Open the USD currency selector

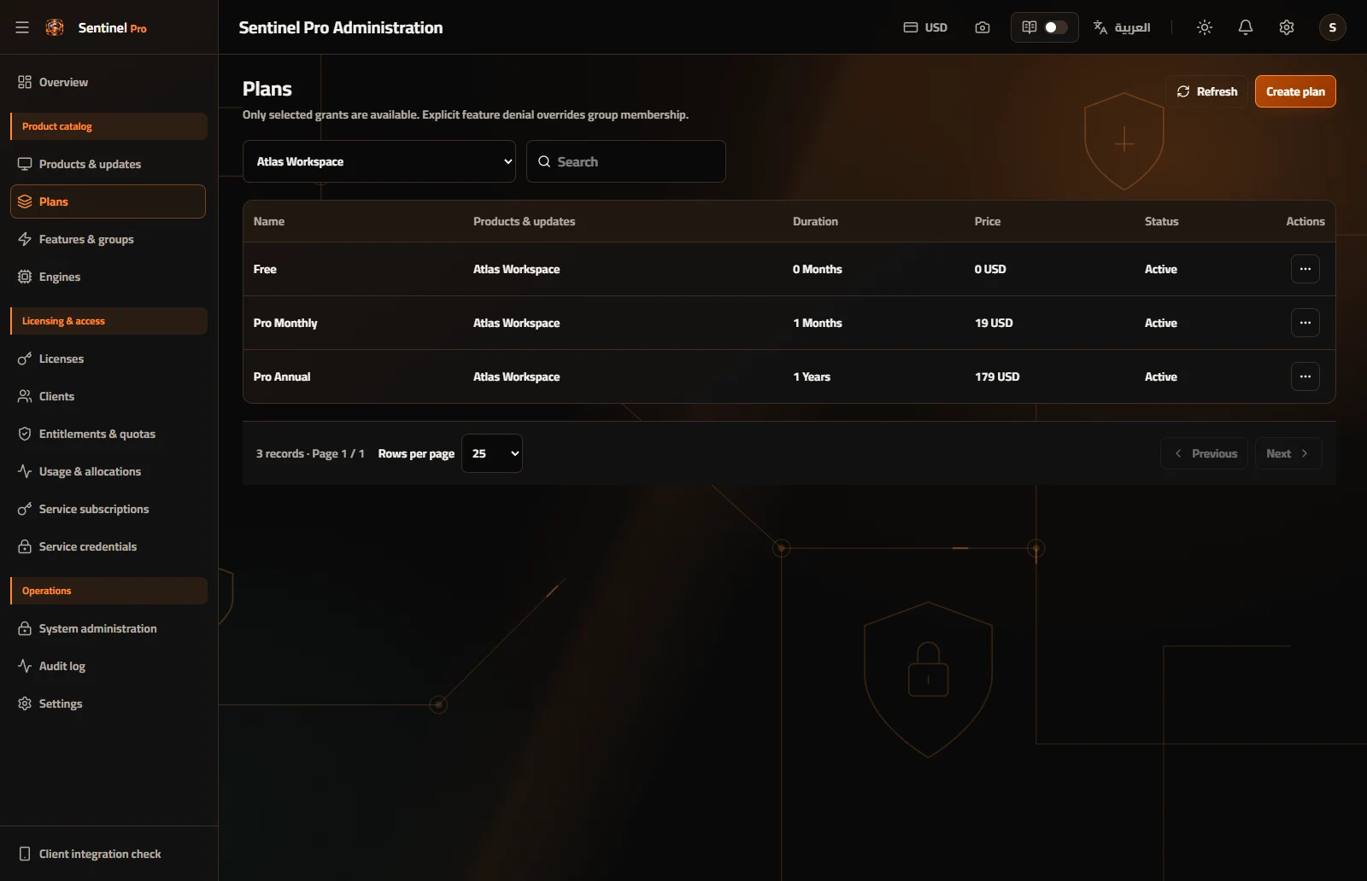[x=925, y=27]
